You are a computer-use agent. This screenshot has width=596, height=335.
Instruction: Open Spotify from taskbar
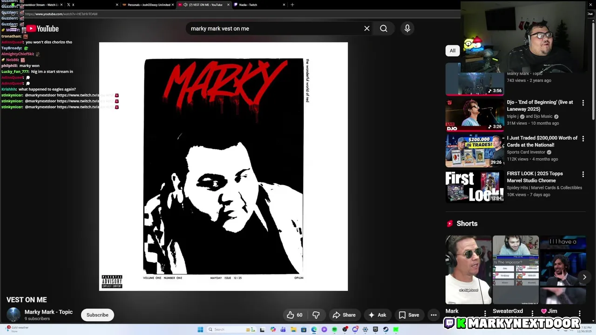tap(334, 329)
